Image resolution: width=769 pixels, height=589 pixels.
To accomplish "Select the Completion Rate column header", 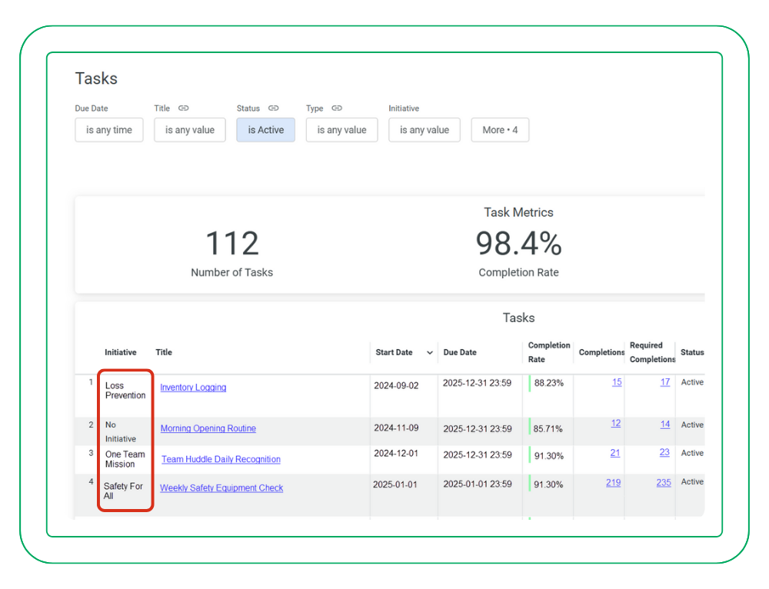I will [549, 352].
